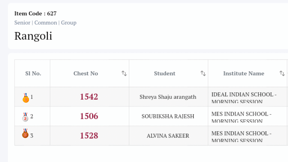Screen dimensions: 288x162
Task: Click the silver medal icon in row 2
Action: click(x=25, y=117)
